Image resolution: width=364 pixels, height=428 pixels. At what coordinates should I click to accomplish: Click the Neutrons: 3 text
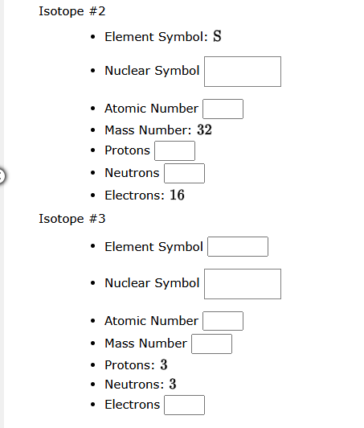tap(141, 384)
